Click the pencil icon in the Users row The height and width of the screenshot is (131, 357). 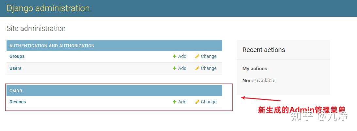(x=197, y=68)
